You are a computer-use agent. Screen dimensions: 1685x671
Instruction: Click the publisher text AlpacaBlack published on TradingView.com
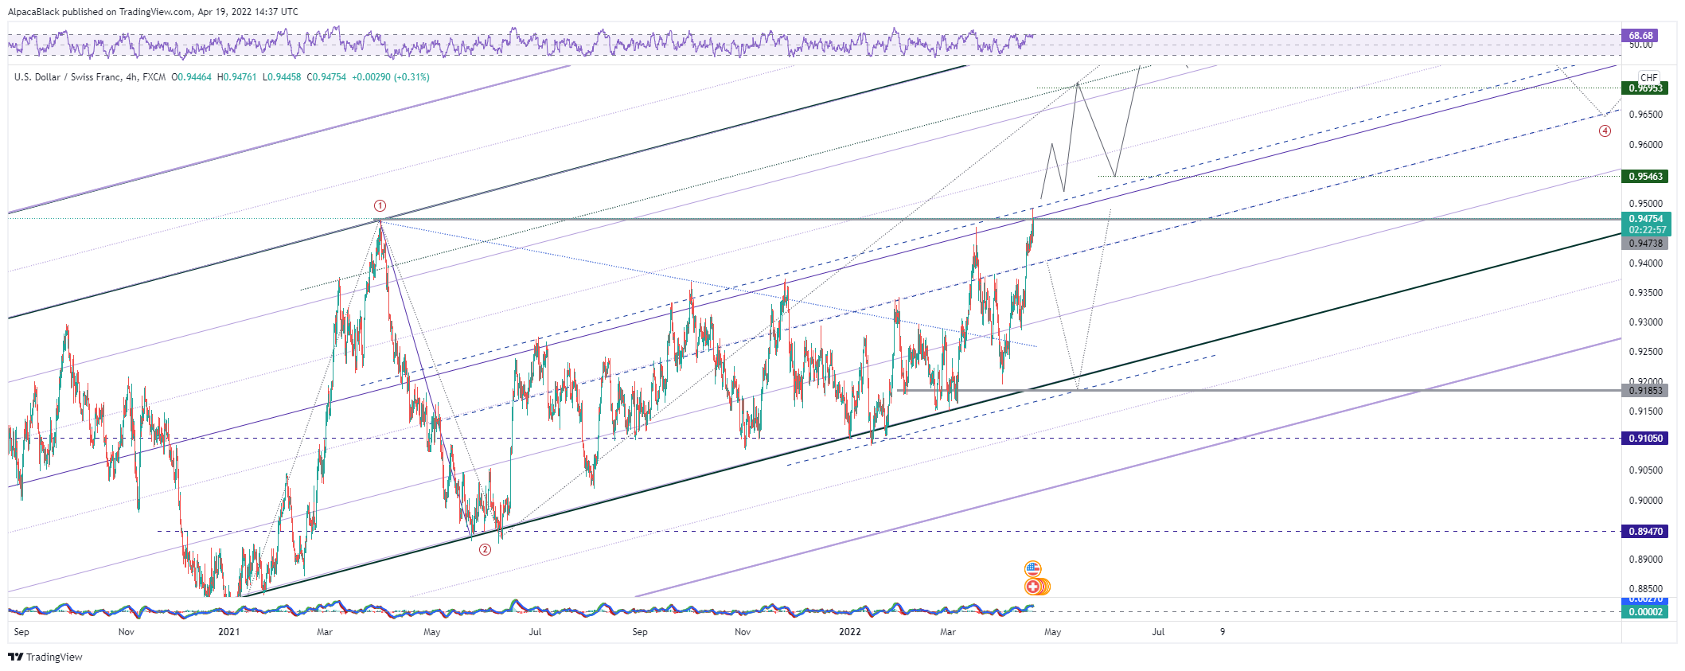100,12
